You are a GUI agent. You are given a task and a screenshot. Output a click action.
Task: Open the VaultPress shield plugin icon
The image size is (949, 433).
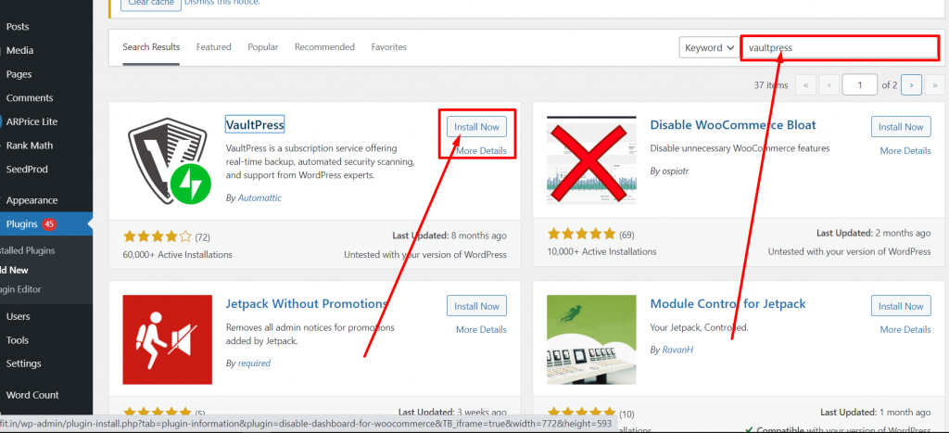coord(170,160)
